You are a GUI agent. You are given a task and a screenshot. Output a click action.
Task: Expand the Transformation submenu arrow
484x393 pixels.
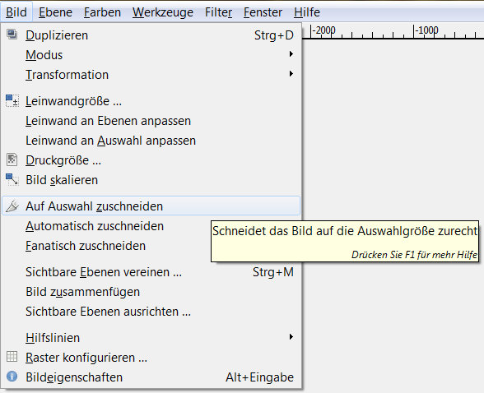(x=291, y=74)
